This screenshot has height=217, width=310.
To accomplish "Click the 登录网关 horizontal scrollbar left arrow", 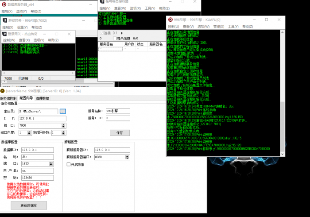I will click(4, 73).
